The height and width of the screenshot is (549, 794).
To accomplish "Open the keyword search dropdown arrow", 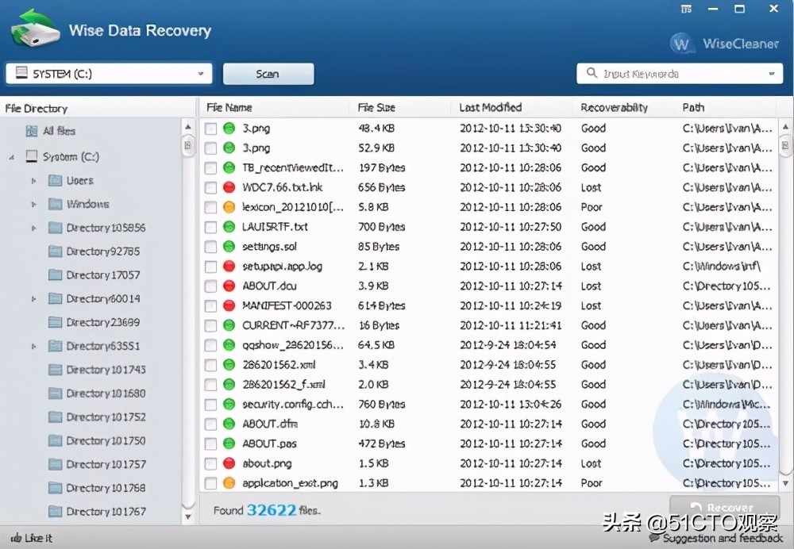I will click(x=771, y=74).
